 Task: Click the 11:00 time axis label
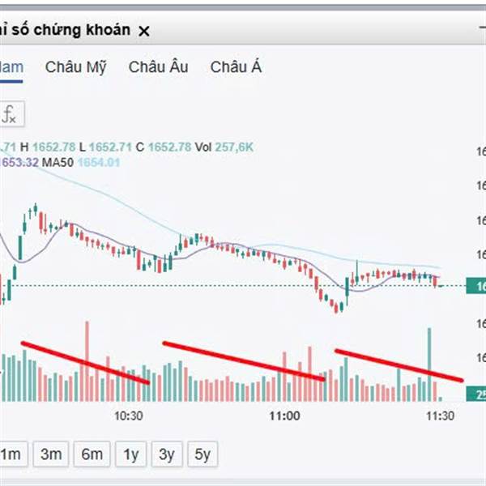coord(283,416)
